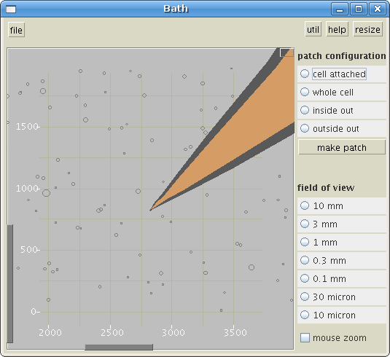Viewport: 390px width, 357px height.
Task: Click the make patch button
Action: [x=342, y=147]
